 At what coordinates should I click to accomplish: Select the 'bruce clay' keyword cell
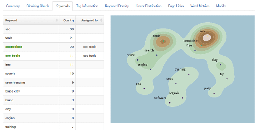click(x=31, y=91)
